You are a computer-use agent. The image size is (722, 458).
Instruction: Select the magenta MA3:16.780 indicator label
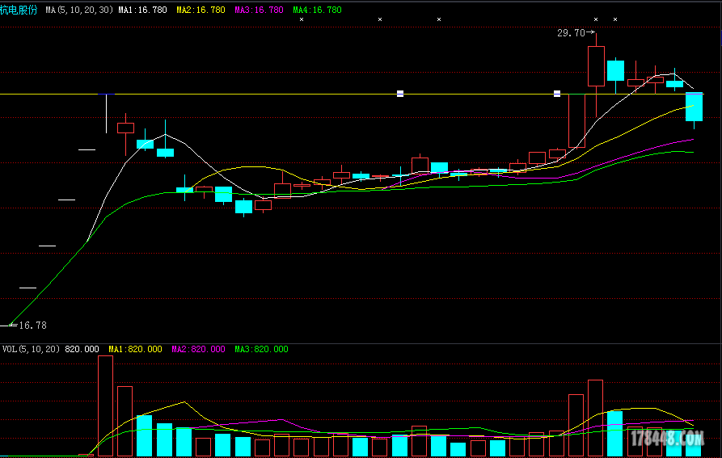[259, 10]
